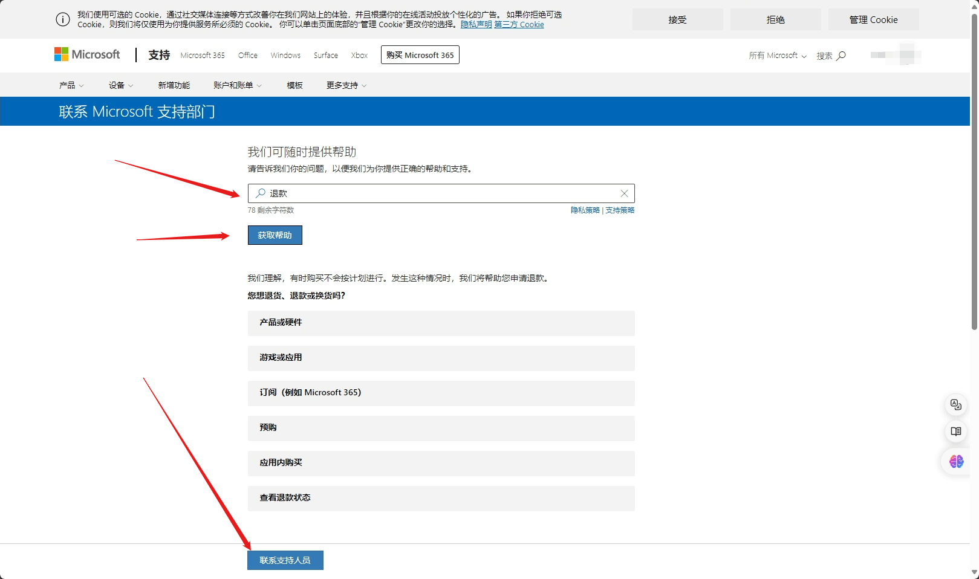The height and width of the screenshot is (579, 979).
Task: Reject cookies with 拒绝 button
Action: click(x=776, y=19)
